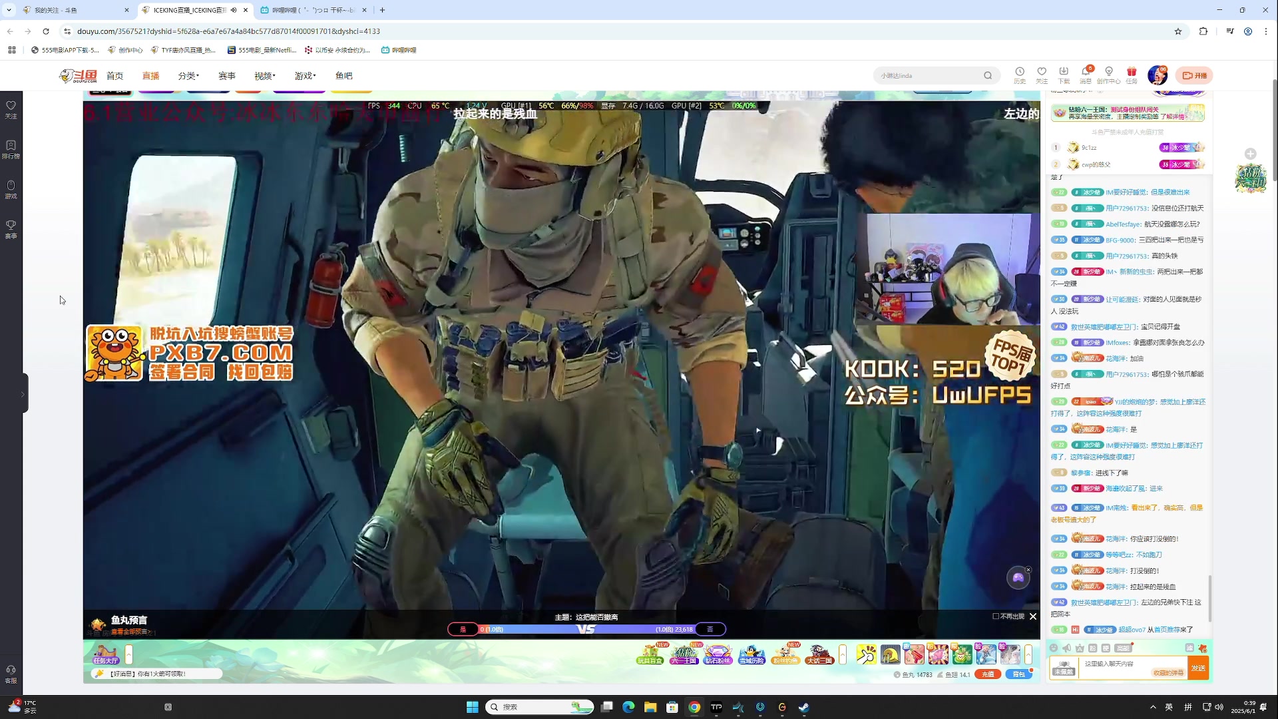This screenshot has height=719, width=1278.
Task: Open the 粉丝钓鱼 activity icon
Action: click(785, 654)
